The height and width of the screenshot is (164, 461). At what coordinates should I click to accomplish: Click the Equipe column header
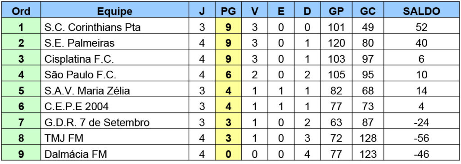115,11
